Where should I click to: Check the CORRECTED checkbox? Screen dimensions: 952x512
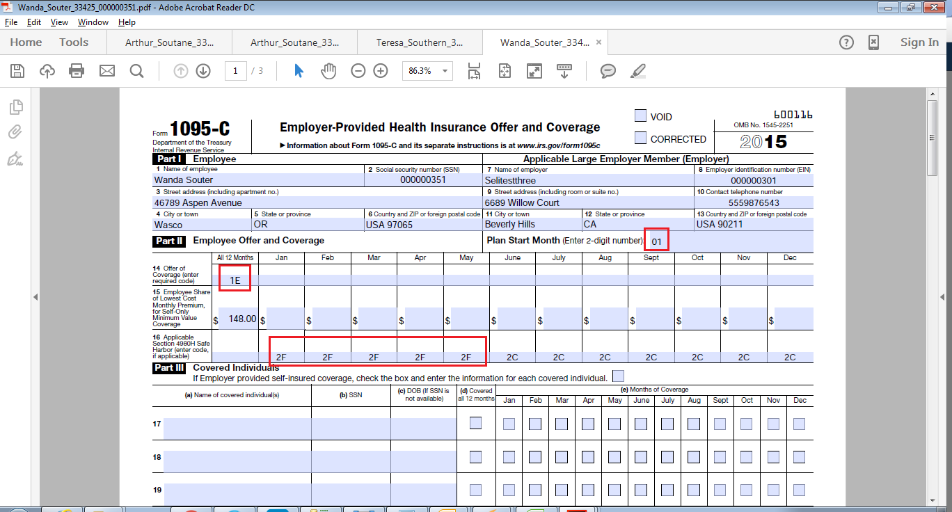[x=640, y=138]
